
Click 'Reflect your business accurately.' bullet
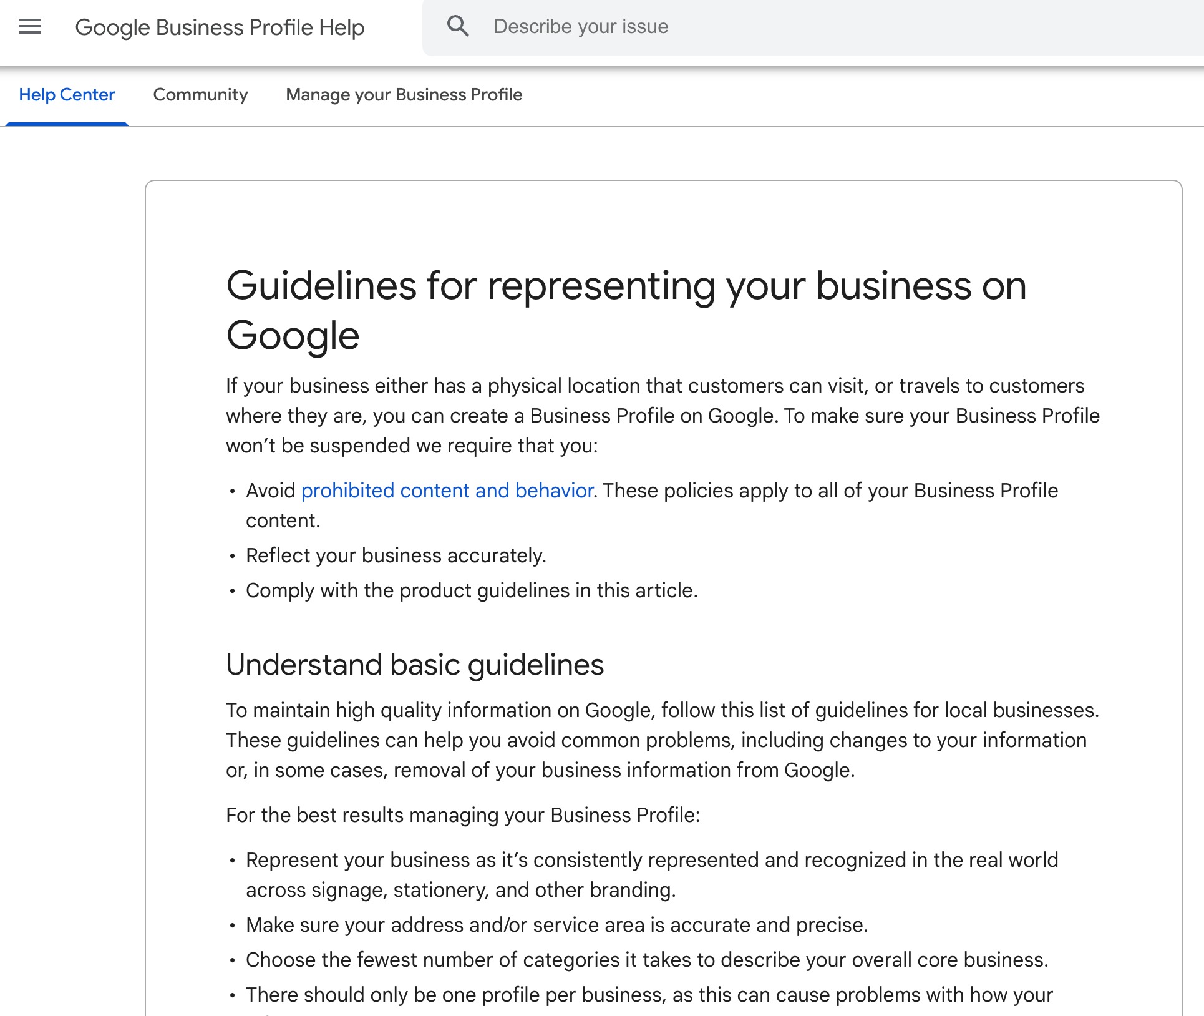point(396,555)
